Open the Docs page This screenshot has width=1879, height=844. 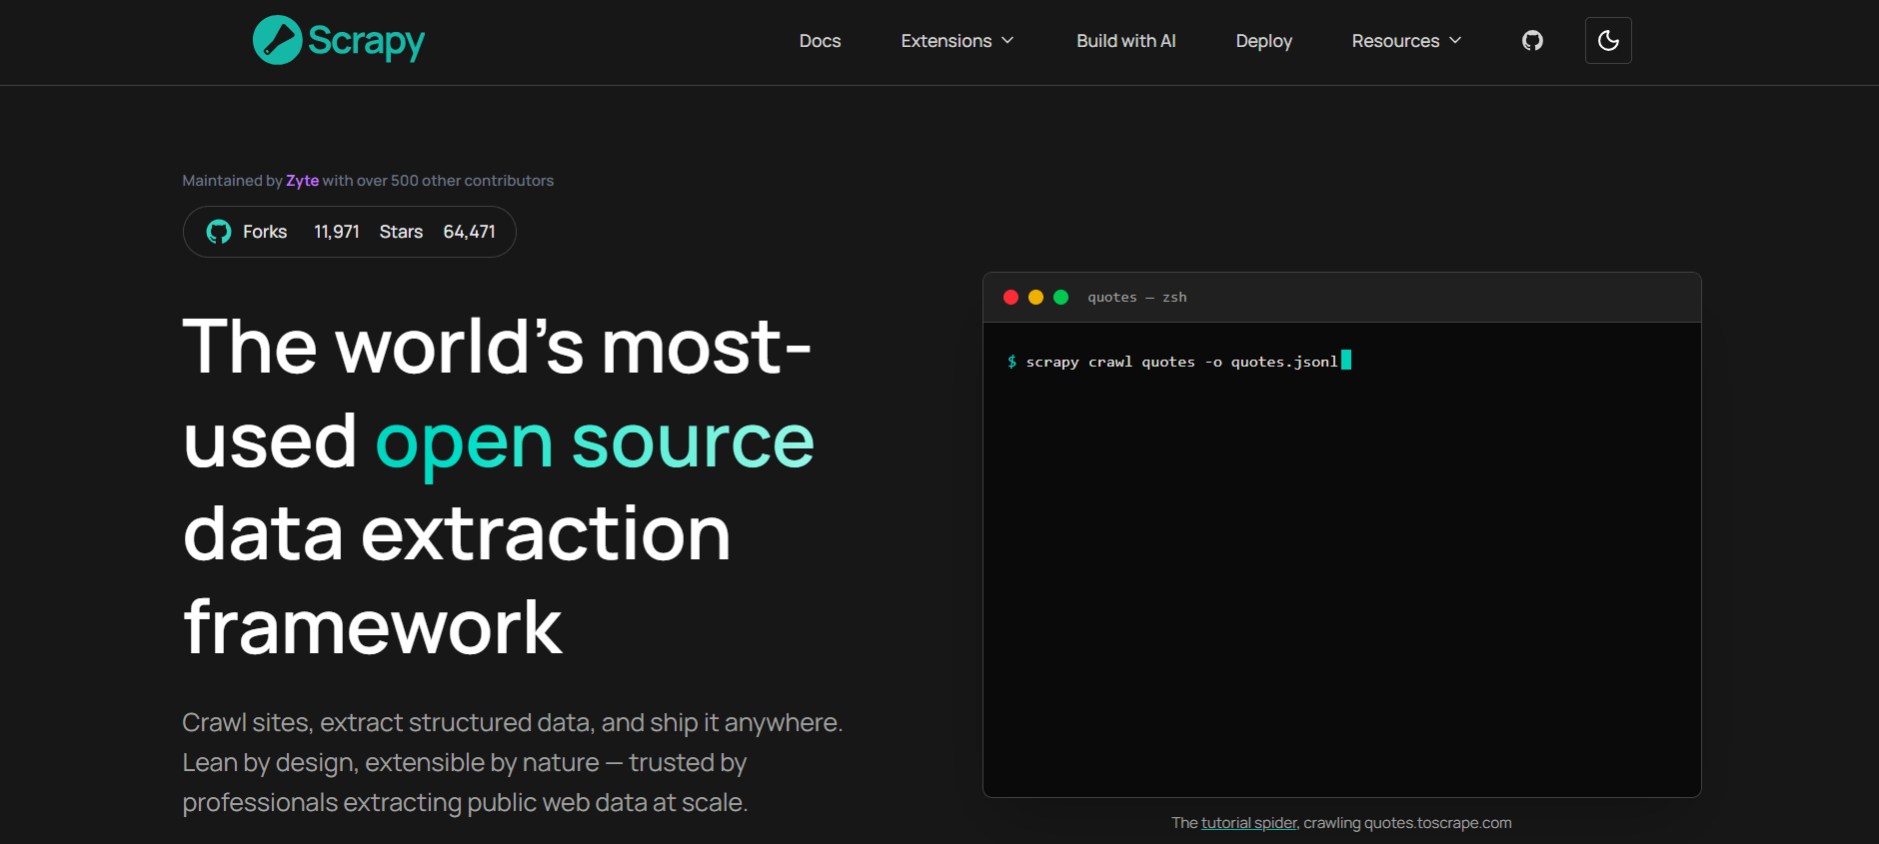point(820,41)
